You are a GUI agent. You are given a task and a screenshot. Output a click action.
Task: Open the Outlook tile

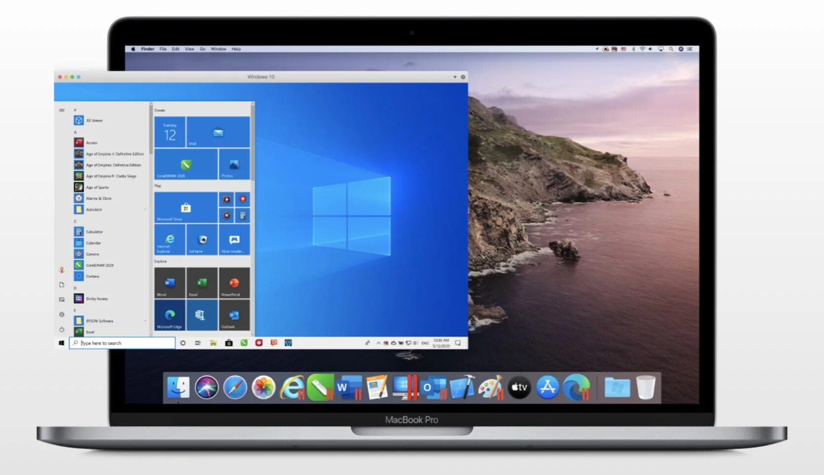tap(234, 315)
